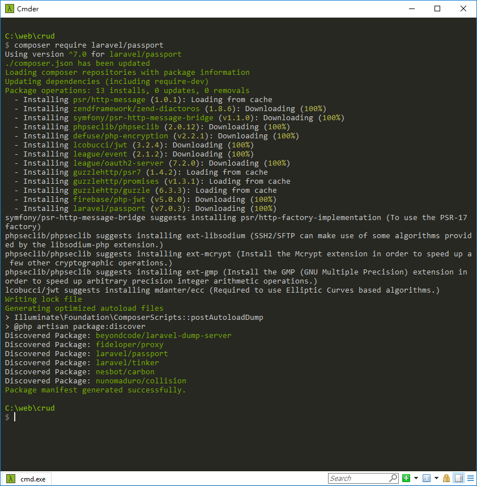Minimize the Cmder window
The image size is (477, 486).
412,9
